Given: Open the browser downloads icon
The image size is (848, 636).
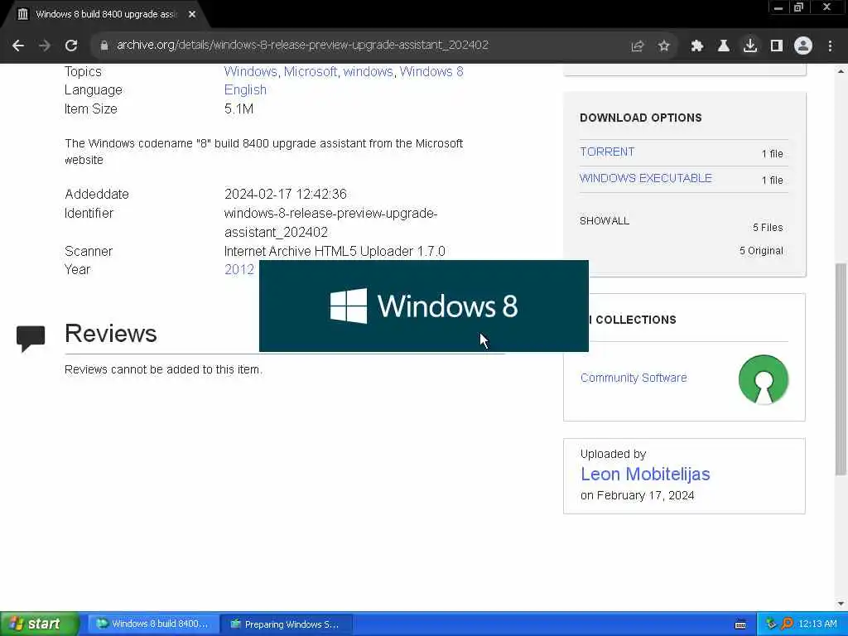Looking at the screenshot, I should click(x=750, y=46).
